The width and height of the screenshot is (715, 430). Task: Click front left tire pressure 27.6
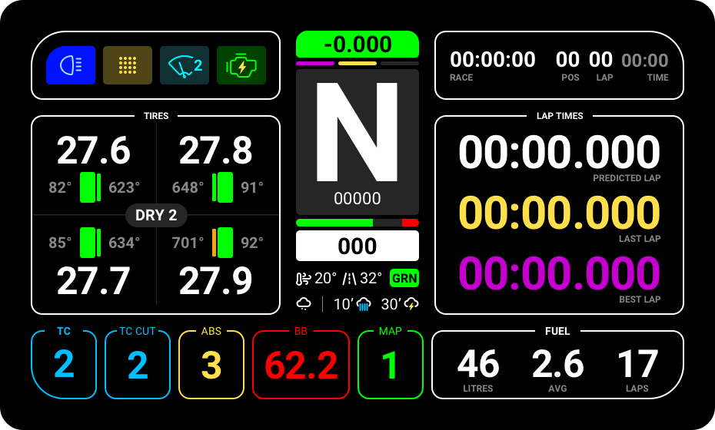click(x=94, y=150)
